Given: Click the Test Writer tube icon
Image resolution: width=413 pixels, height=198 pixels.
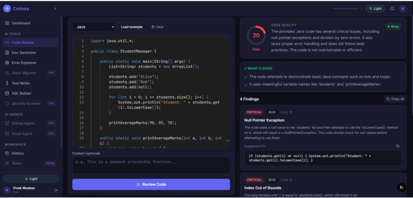Looking at the screenshot, I should 7,83.
